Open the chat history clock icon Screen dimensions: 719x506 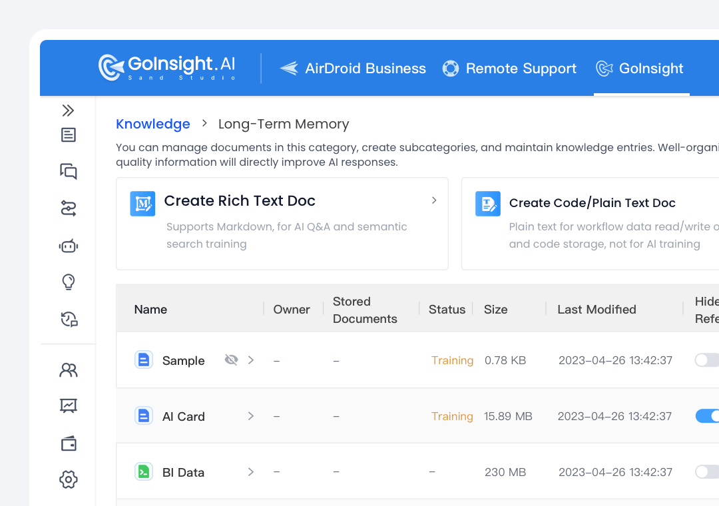(x=69, y=320)
